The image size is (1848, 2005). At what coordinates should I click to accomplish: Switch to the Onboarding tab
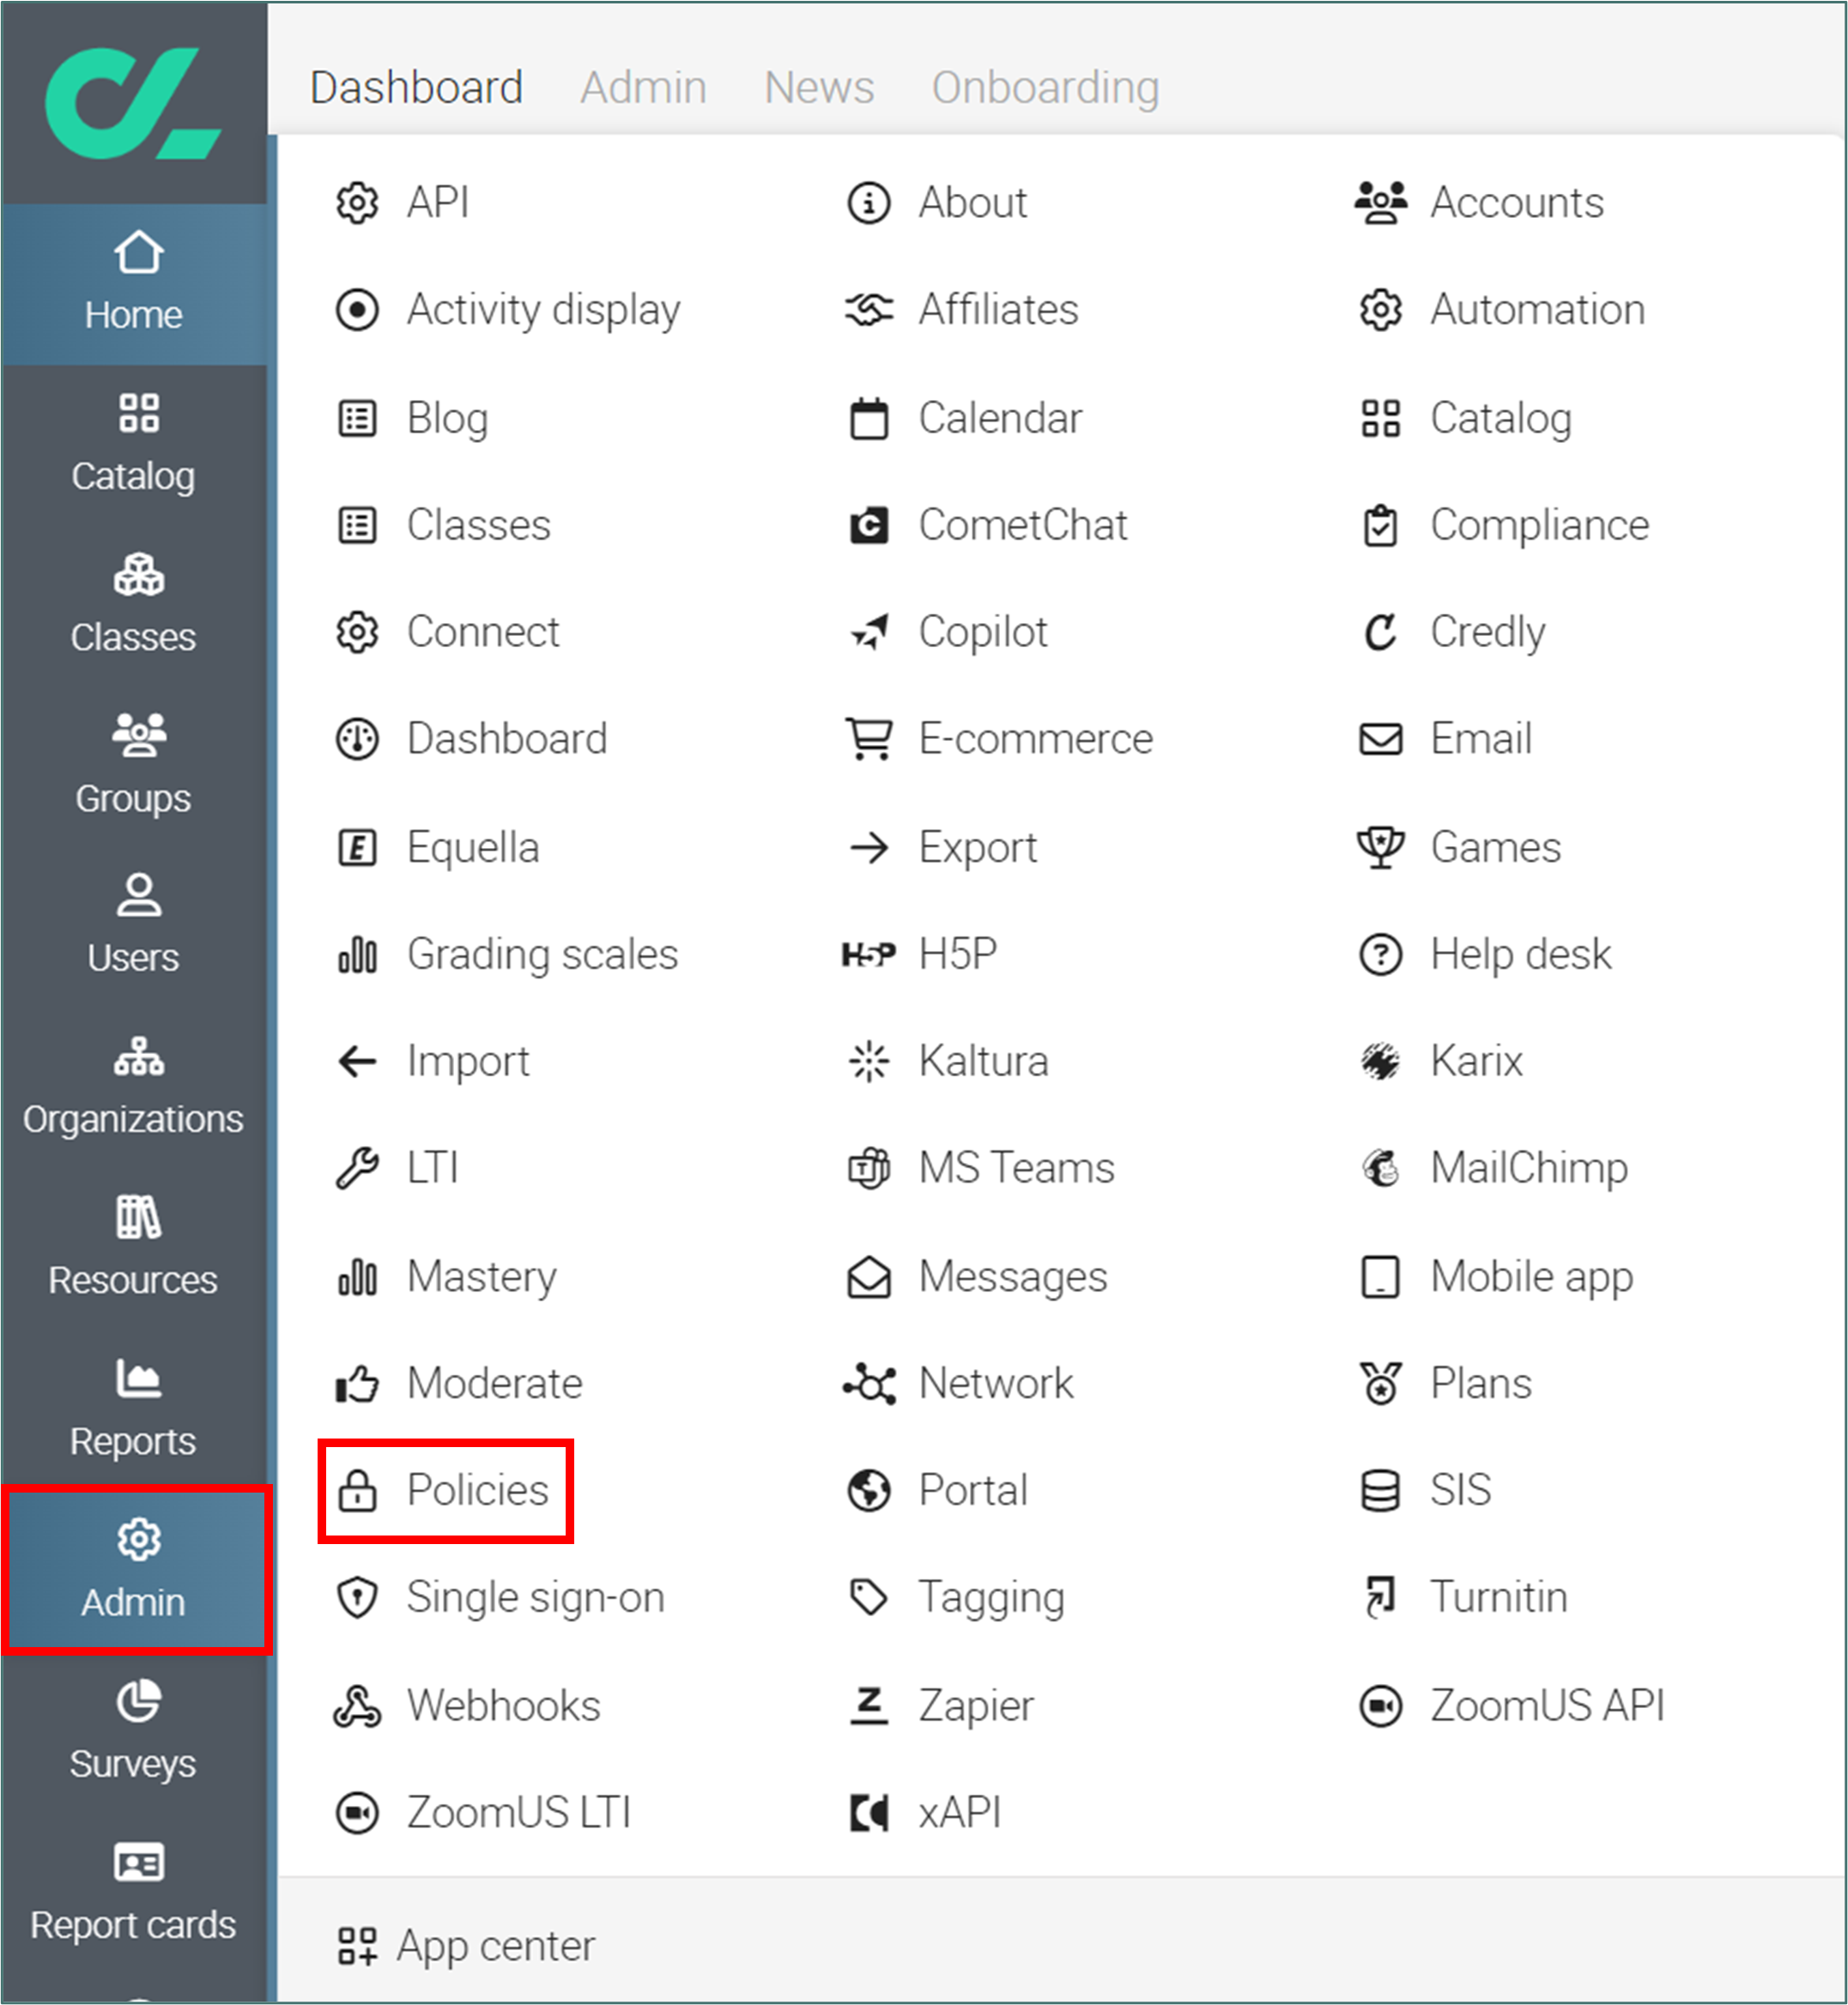tap(1045, 88)
